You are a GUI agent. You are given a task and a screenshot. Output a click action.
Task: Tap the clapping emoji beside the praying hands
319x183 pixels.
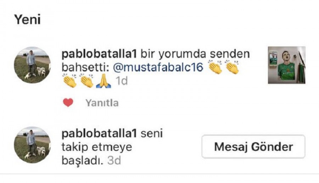pos(86,81)
